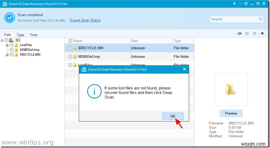270x148 pixels.
Task: Click Unknown date of $RECYCLE.BIN row
Action: tap(138, 48)
